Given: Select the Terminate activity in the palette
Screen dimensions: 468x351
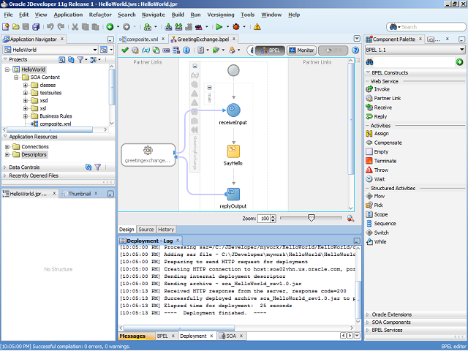Looking at the screenshot, I should tap(385, 160).
